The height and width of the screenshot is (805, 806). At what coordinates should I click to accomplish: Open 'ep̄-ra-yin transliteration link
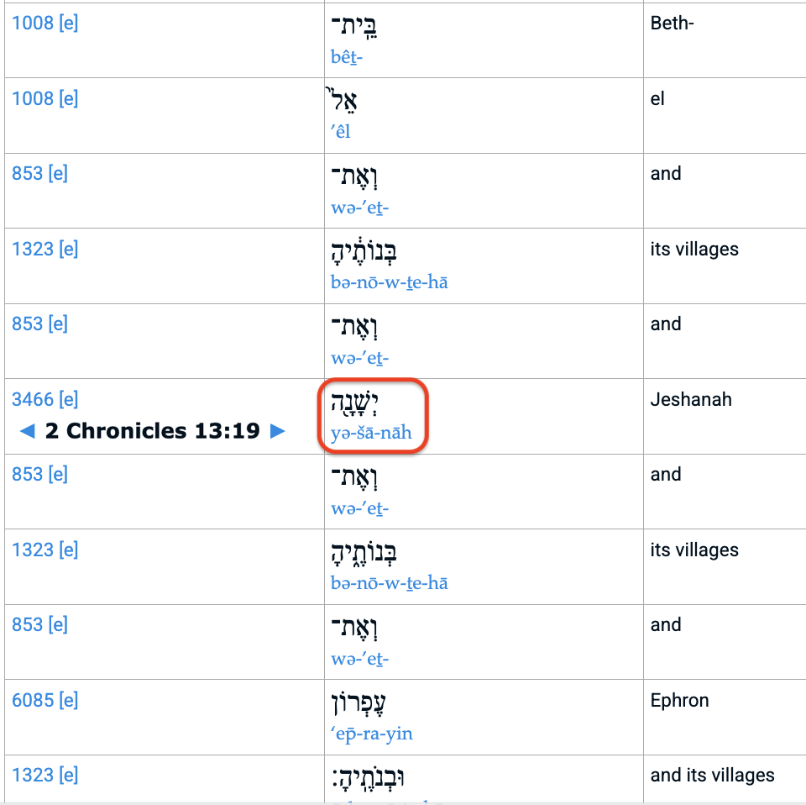[371, 733]
